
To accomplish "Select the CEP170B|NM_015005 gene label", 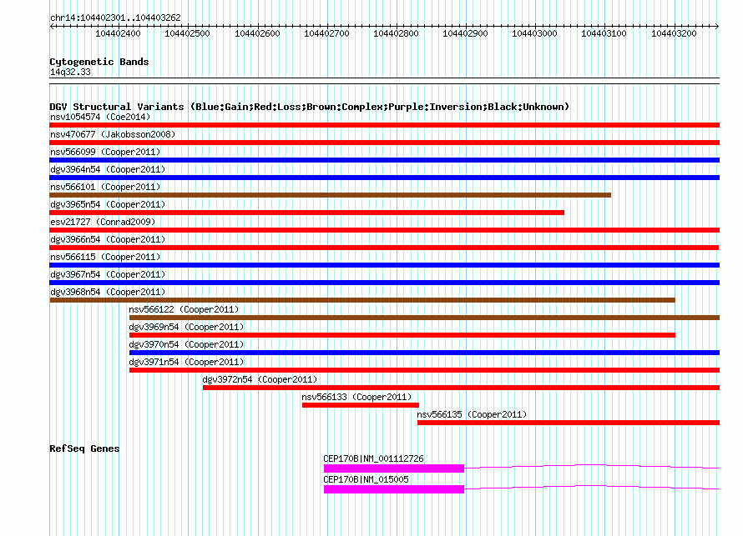I will click(x=366, y=479).
